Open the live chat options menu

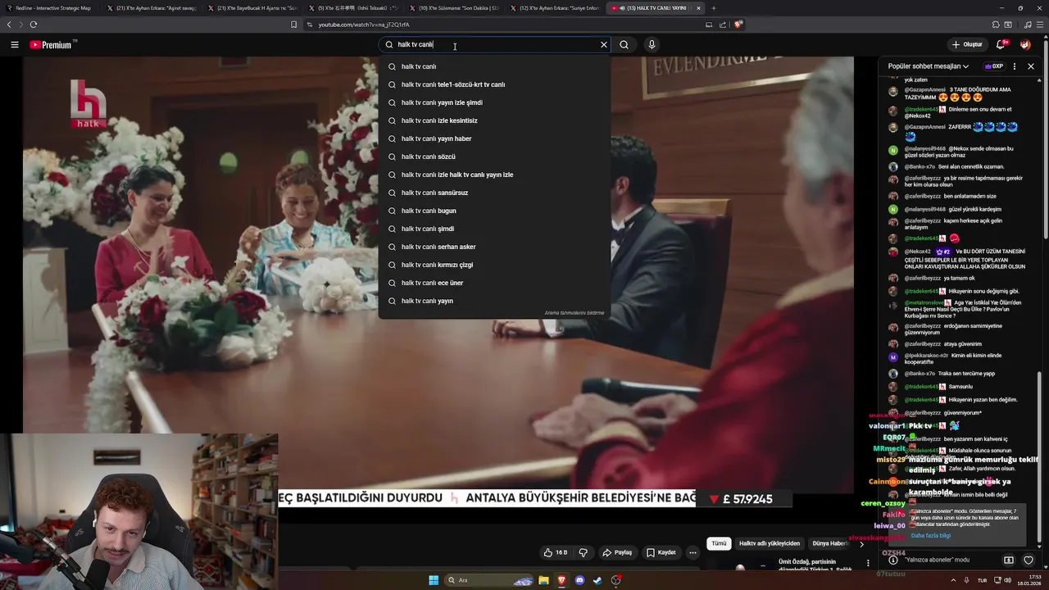click(x=1015, y=66)
